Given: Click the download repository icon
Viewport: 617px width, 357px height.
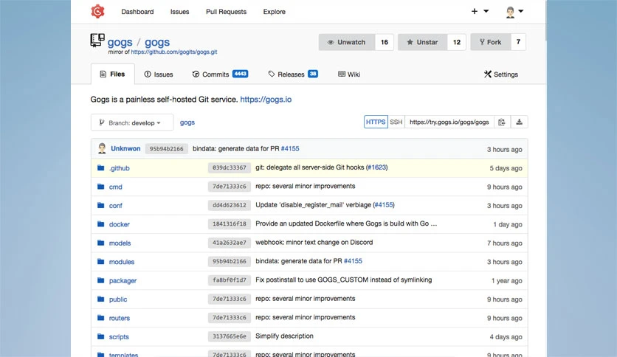Looking at the screenshot, I should pyautogui.click(x=519, y=122).
